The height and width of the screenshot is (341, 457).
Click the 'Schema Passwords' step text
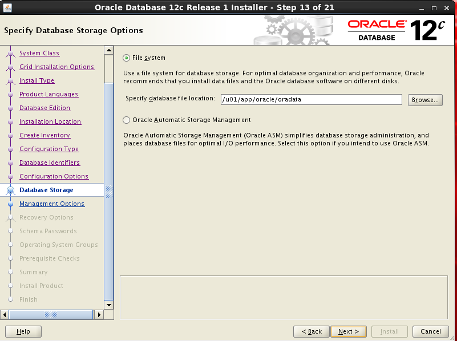[x=48, y=231]
